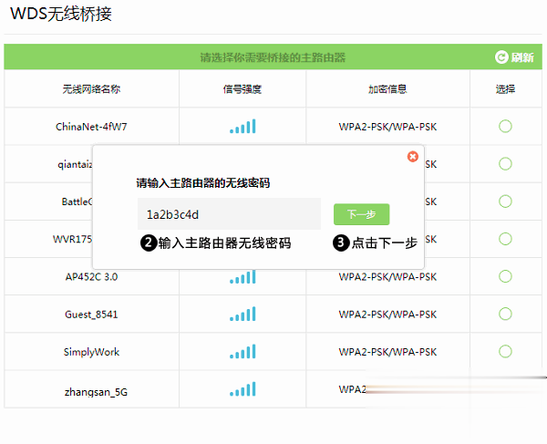
Task: Select the Battle network radio button
Action: [505, 201]
